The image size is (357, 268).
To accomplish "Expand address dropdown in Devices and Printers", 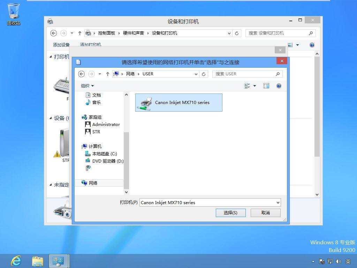I will click(x=229, y=33).
